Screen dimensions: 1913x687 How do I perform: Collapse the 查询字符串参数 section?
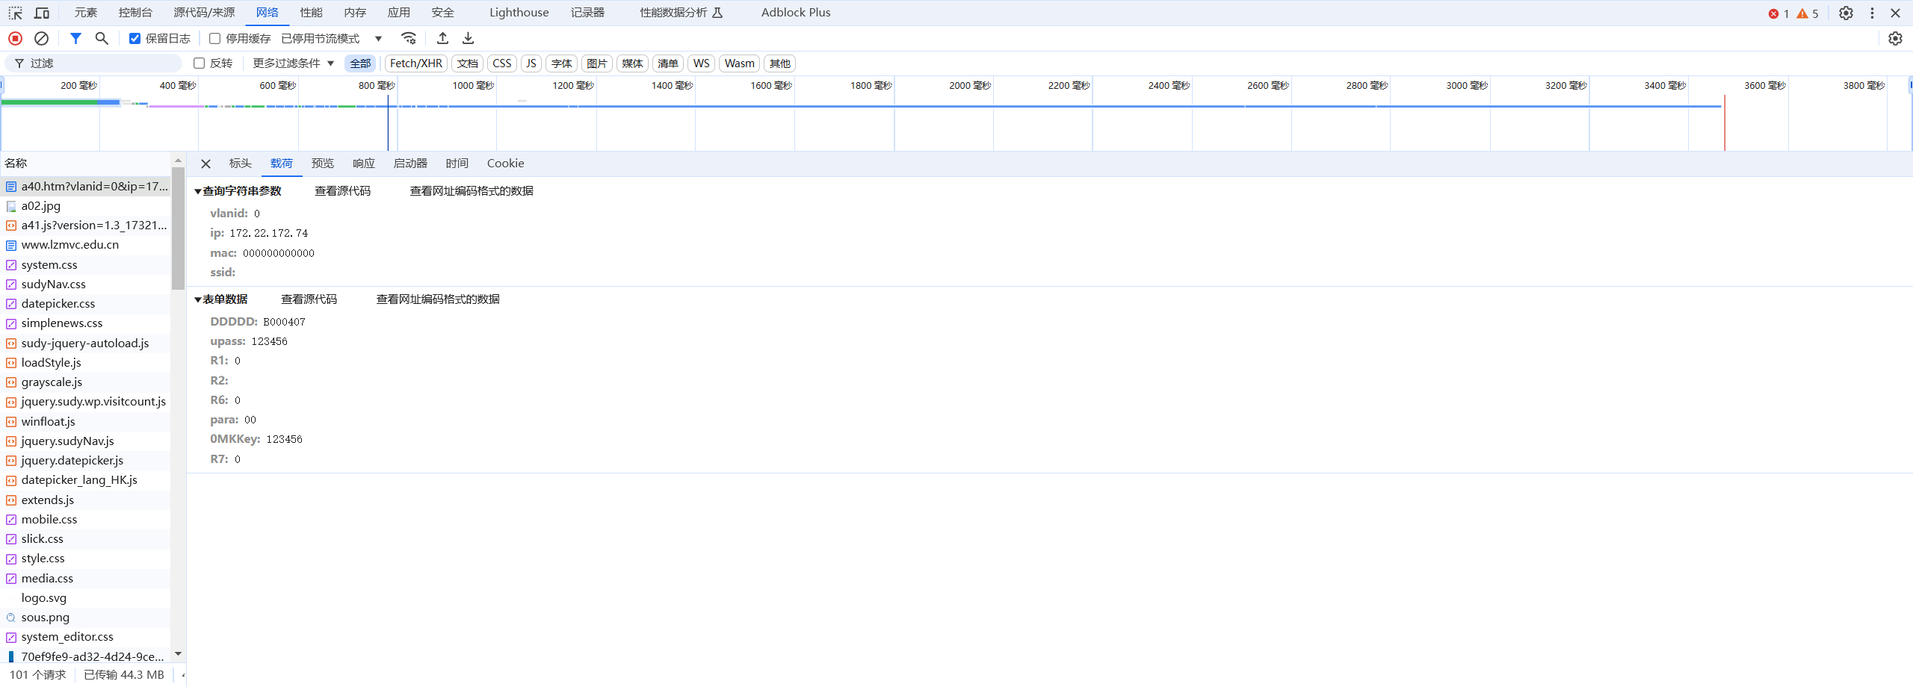coord(198,191)
